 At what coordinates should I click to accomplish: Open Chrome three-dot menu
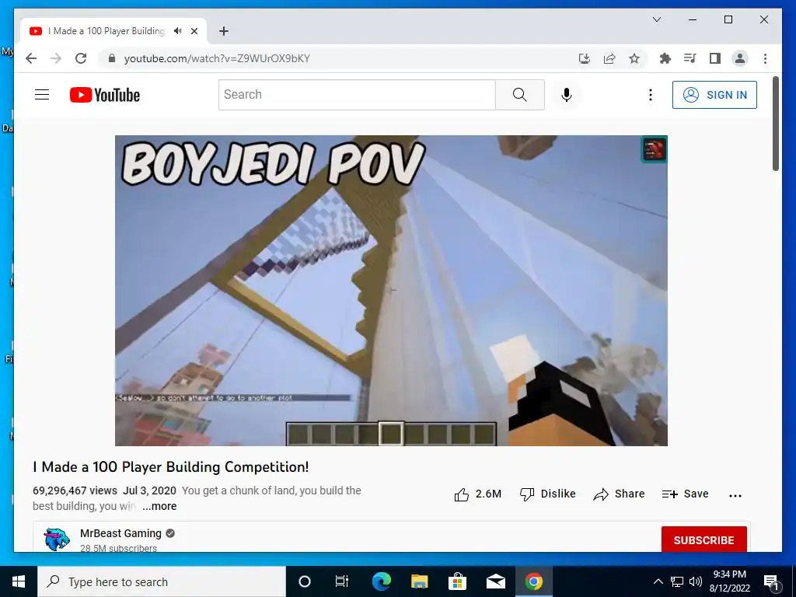[x=765, y=58]
